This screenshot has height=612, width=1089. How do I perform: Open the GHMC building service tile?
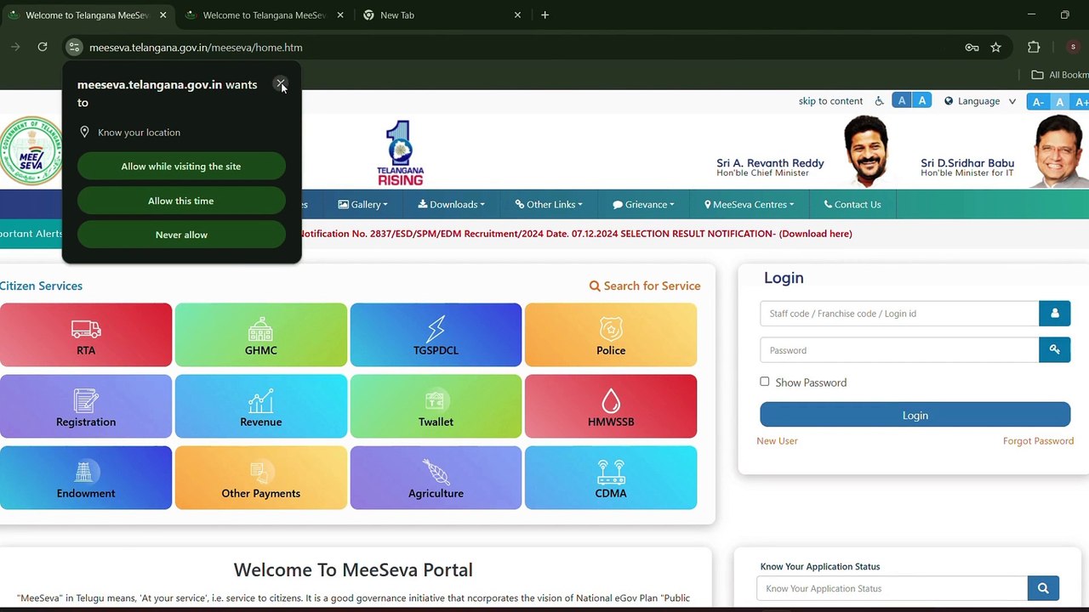click(x=261, y=335)
